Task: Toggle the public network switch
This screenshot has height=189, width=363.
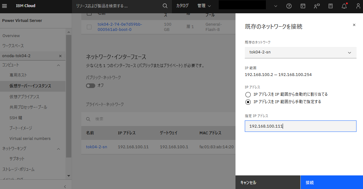Action: [91, 86]
